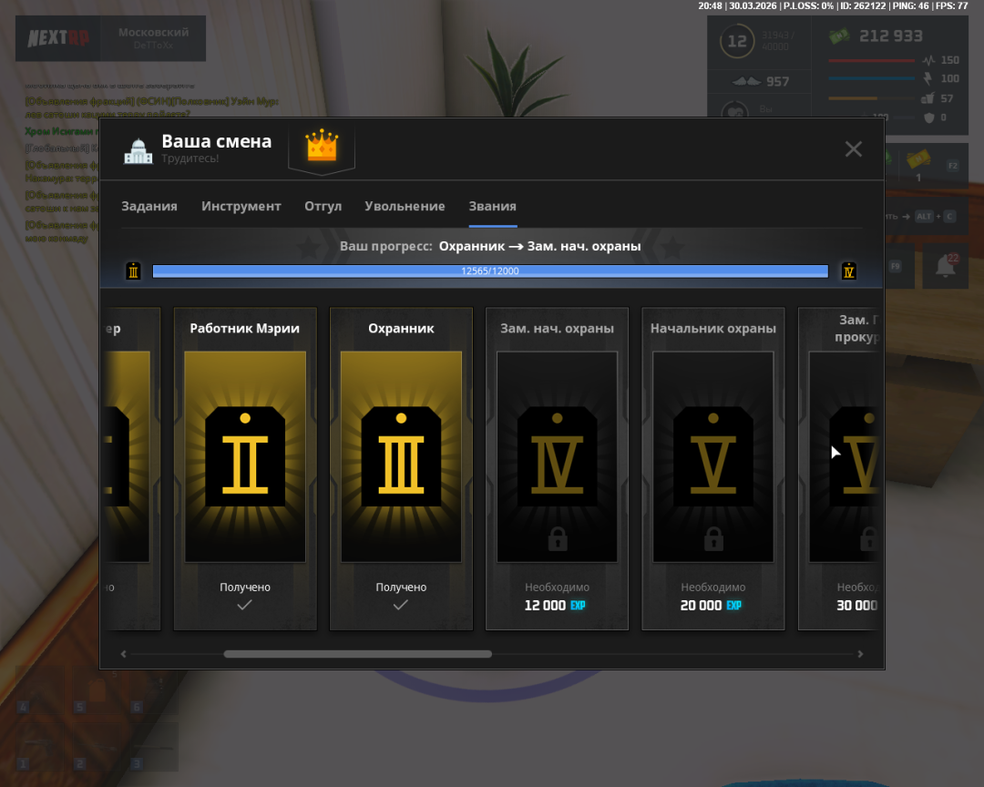Click rank IV badge right of progress bar
Viewport: 984px width, 787px height.
click(x=849, y=271)
